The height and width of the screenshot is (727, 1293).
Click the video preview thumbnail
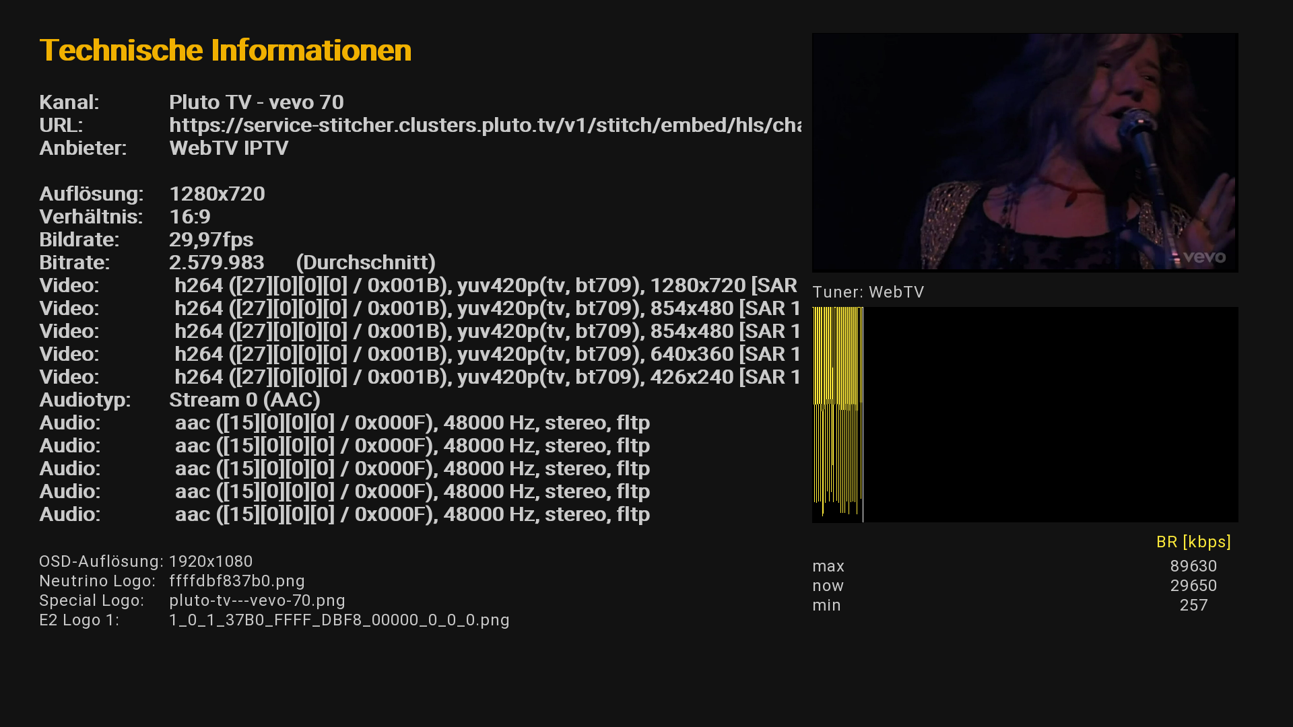pyautogui.click(x=1024, y=153)
